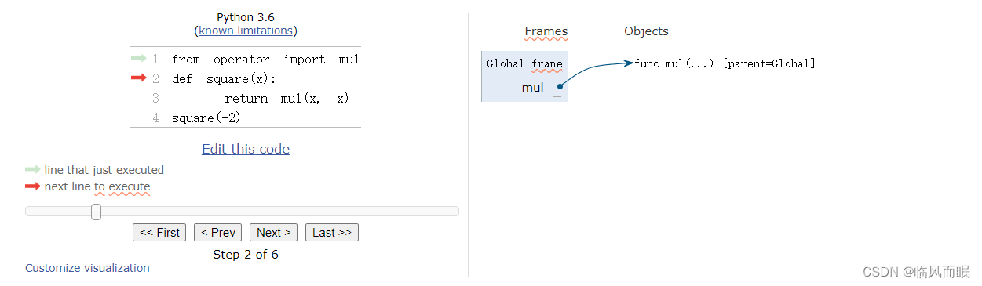Select code line 3 return statement
Screen dimensions: 982x286
coord(287,99)
